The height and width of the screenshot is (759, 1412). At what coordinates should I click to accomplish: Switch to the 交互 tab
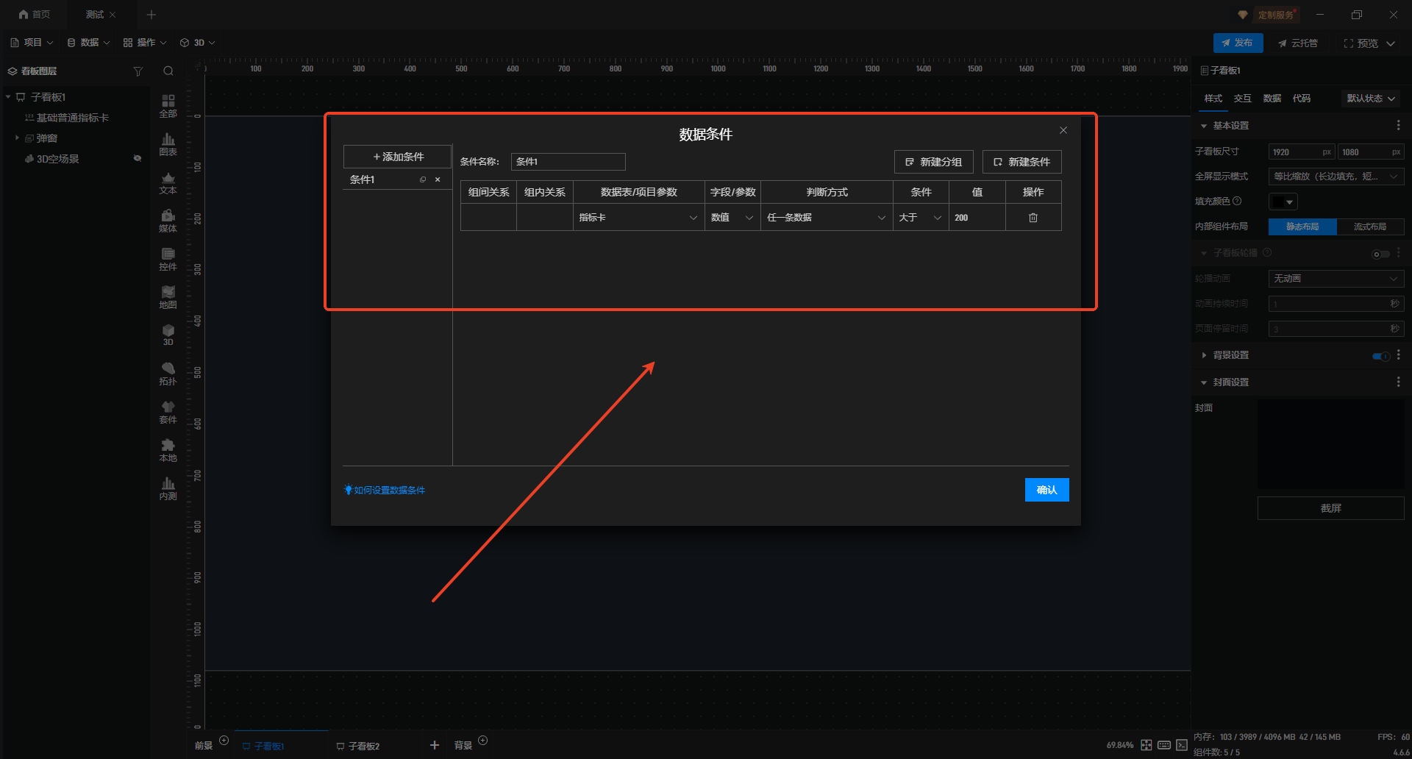click(x=1242, y=99)
